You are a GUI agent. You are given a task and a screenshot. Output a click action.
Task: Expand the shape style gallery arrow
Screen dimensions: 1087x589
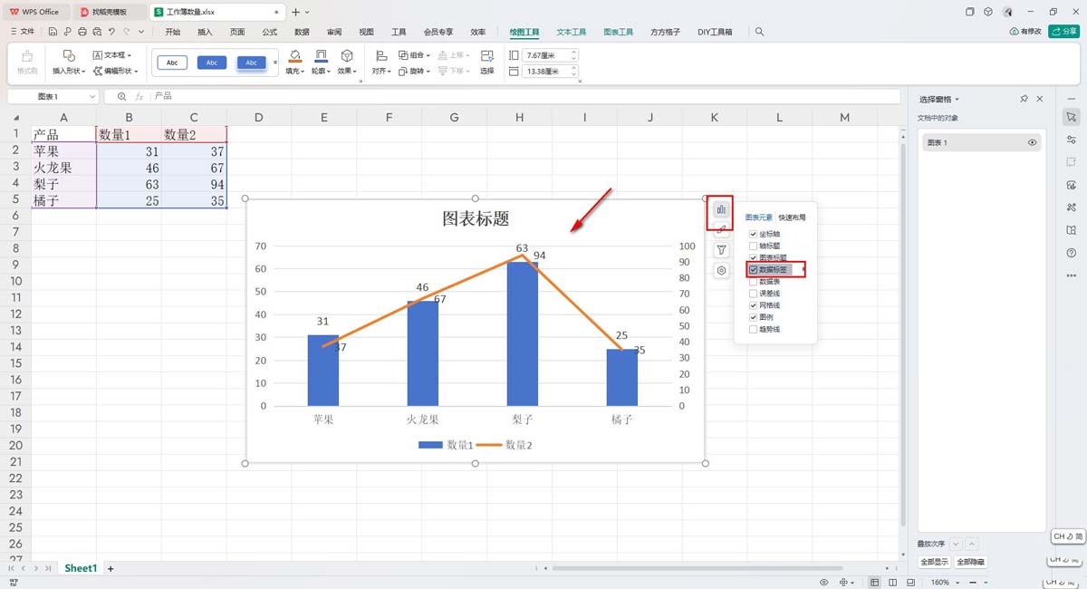click(x=275, y=63)
